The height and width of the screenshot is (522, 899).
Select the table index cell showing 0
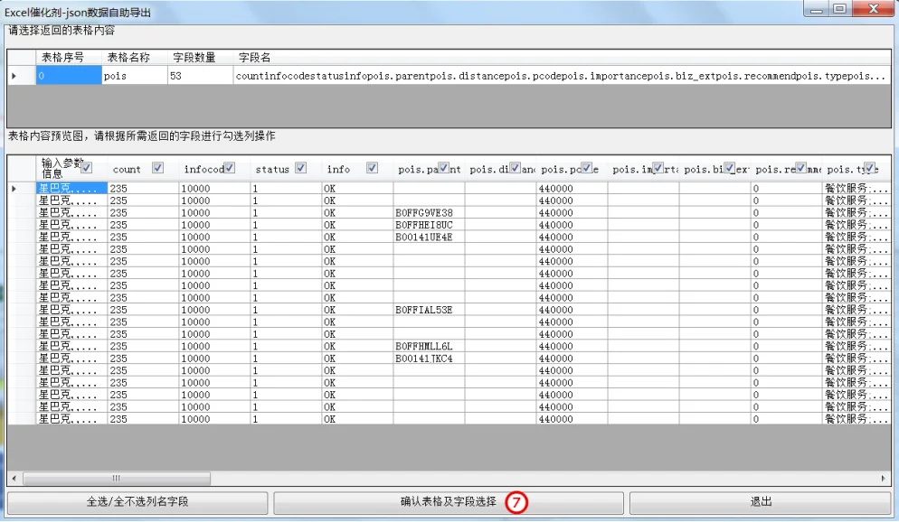(69, 76)
